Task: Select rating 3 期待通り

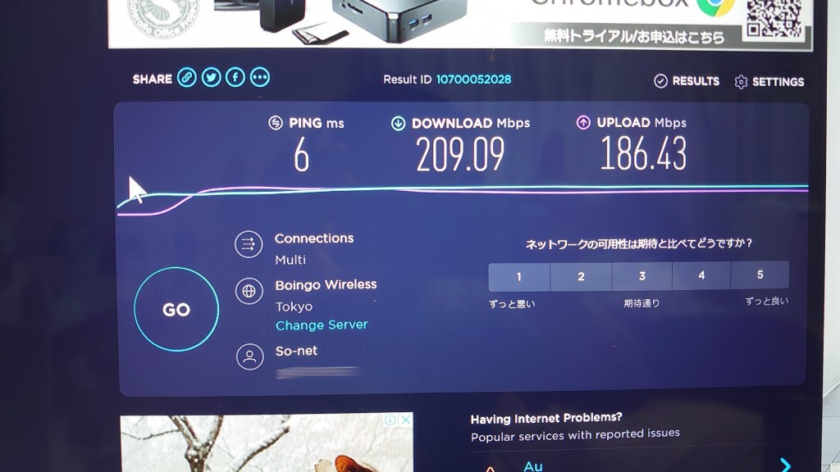Action: 641,276
